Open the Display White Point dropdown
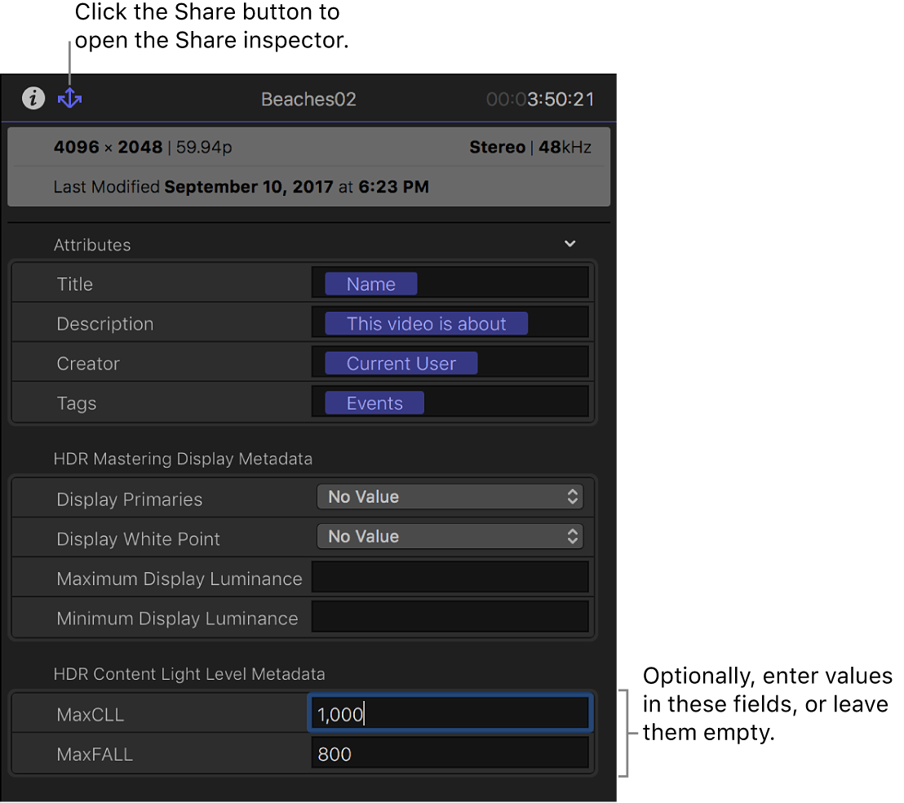 tap(450, 536)
